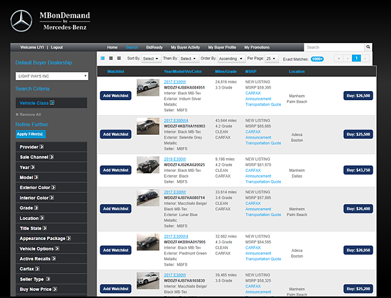Sort by MSRP column header
Screen dimensions: 391x298
click(251, 72)
